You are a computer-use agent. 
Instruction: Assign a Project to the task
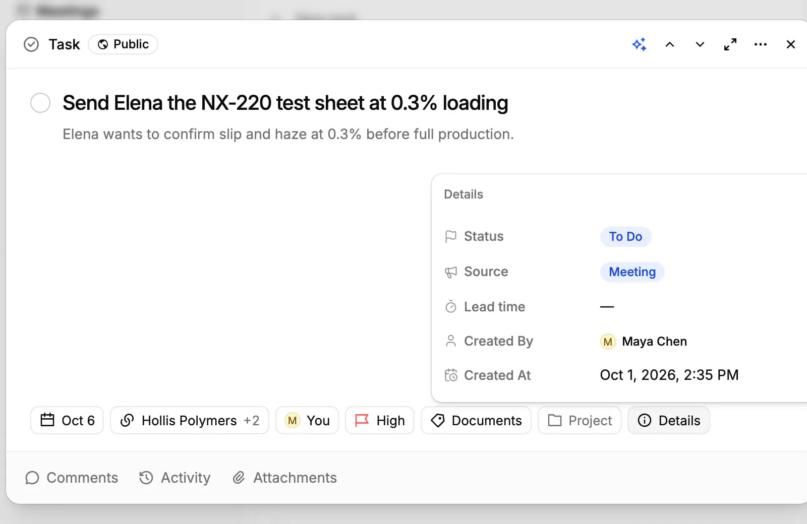(x=580, y=420)
